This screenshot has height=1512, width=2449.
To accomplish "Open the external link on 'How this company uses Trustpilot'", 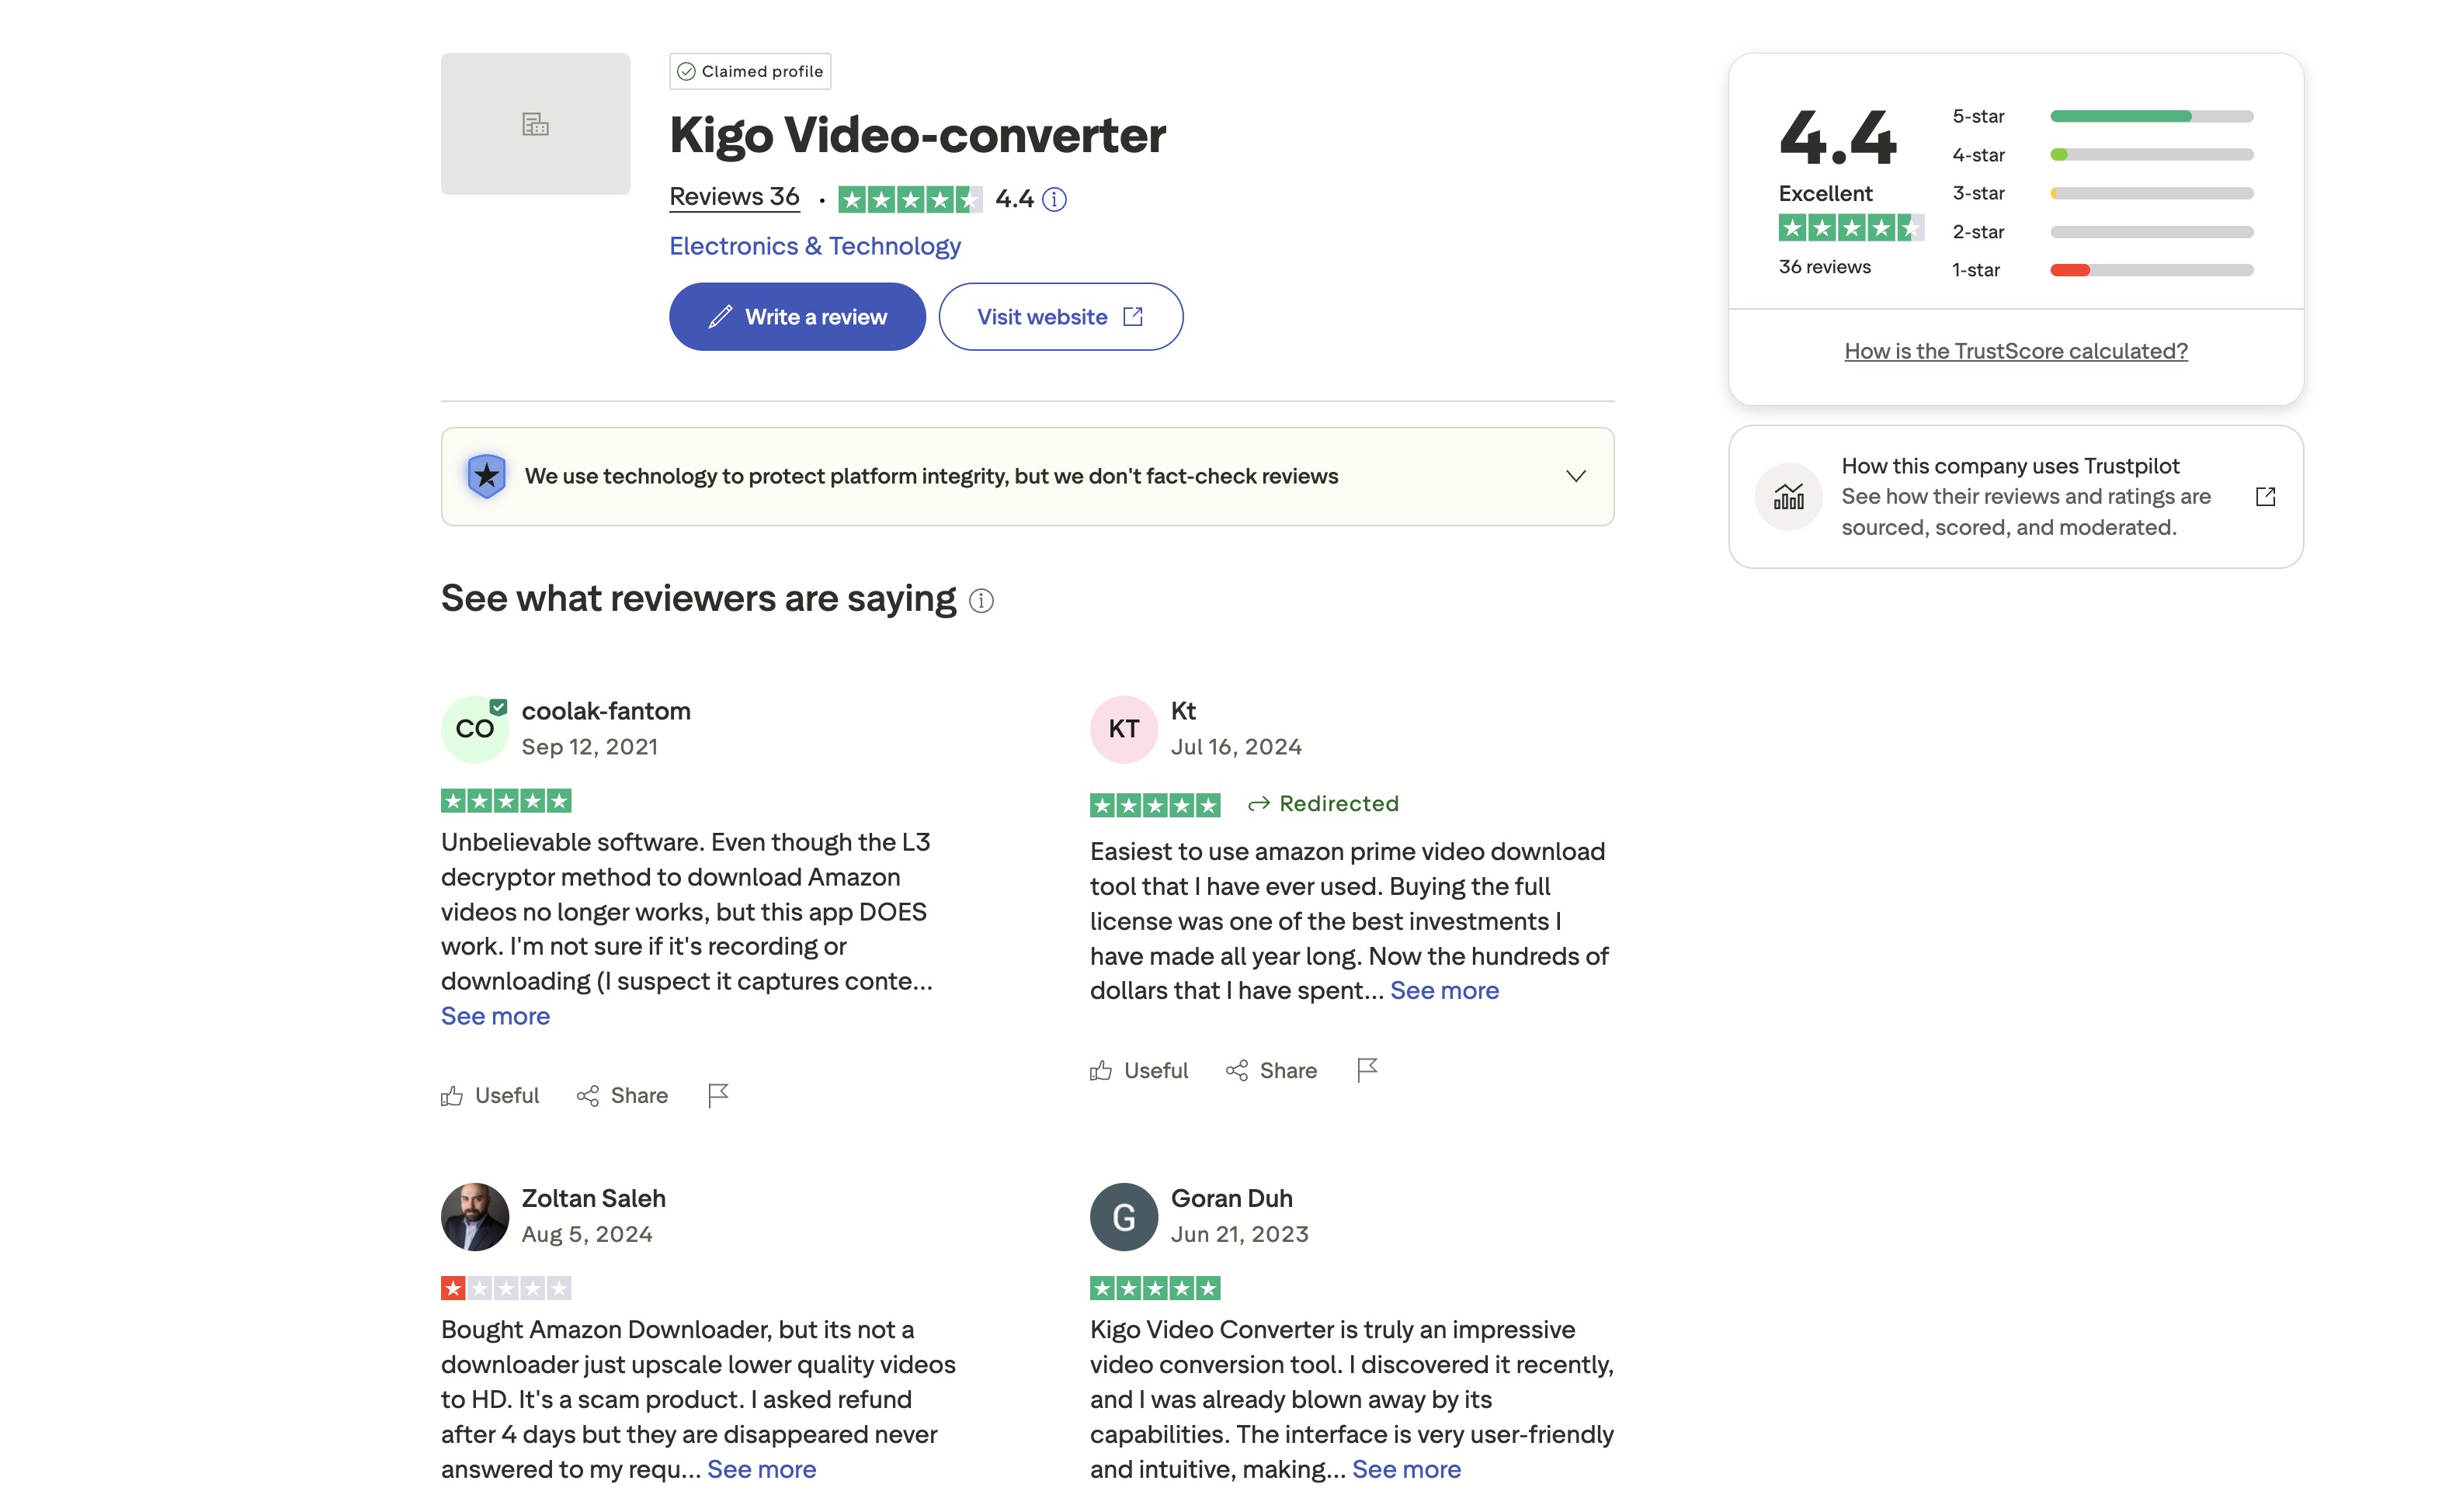I will click(x=2266, y=496).
